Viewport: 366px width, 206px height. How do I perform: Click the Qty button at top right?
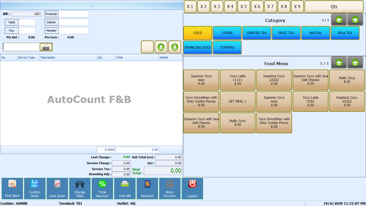click(x=334, y=7)
